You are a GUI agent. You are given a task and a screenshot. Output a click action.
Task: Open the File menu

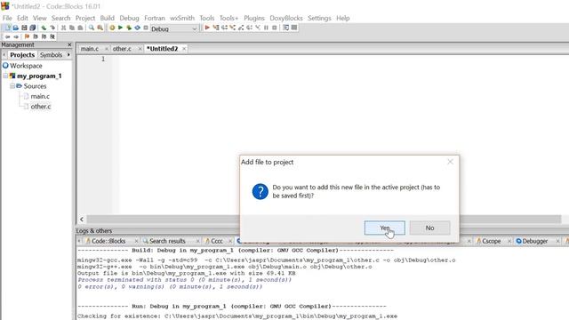[x=7, y=18]
